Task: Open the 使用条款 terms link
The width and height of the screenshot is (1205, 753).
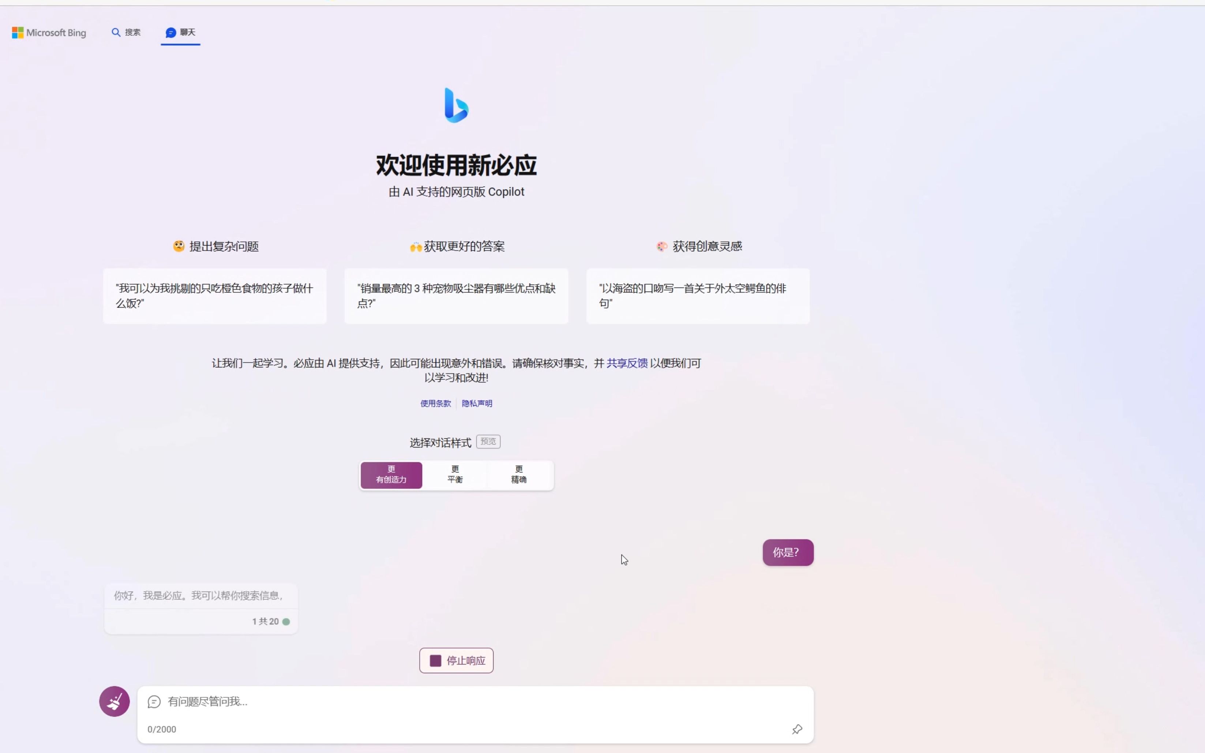Action: (x=435, y=403)
